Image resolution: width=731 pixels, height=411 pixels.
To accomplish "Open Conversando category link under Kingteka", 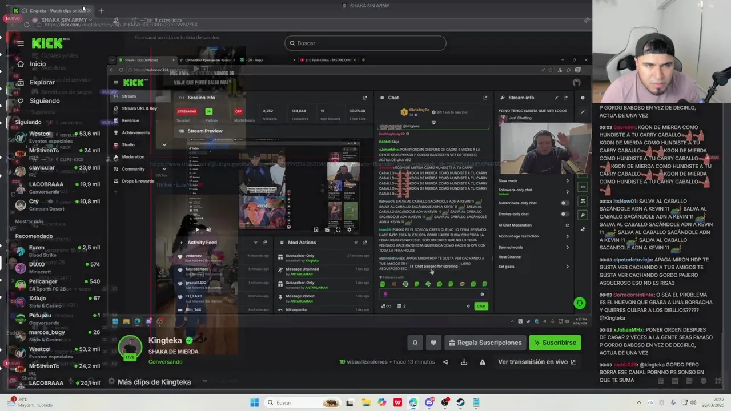I will [166, 362].
